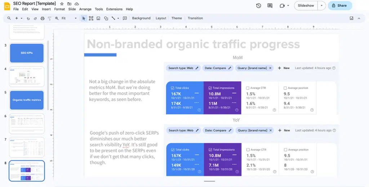This screenshot has height=187, width=369.
Task: Remove the YoY Query brand name filter
Action: [270, 131]
